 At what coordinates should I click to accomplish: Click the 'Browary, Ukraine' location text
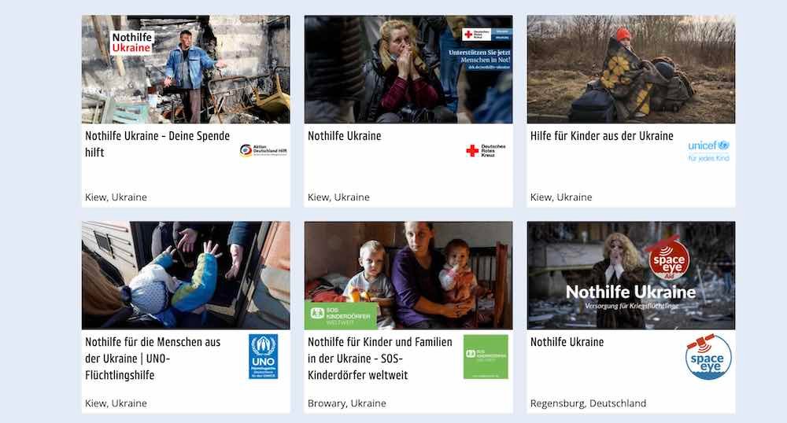pos(347,403)
